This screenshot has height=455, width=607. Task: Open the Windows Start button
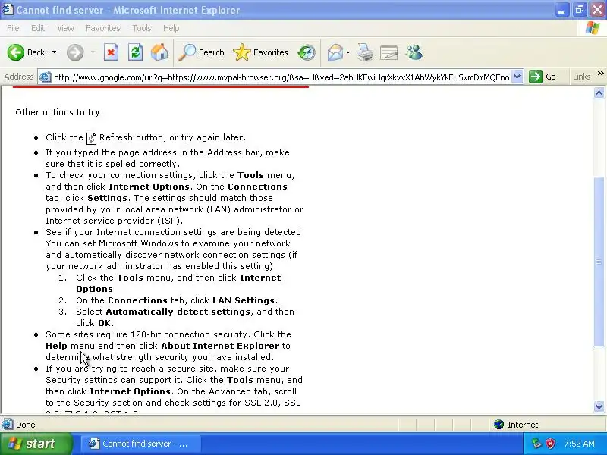click(x=36, y=444)
